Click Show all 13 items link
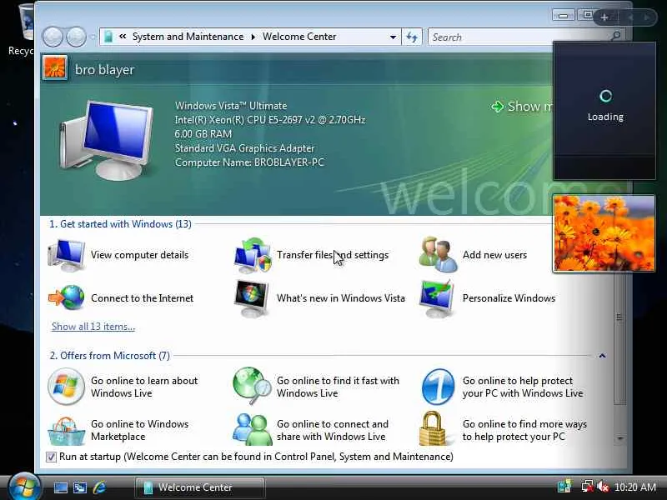667x500 pixels. coord(93,327)
